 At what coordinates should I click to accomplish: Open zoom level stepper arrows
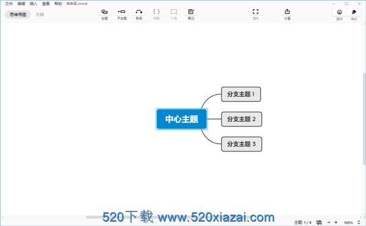(x=359, y=222)
